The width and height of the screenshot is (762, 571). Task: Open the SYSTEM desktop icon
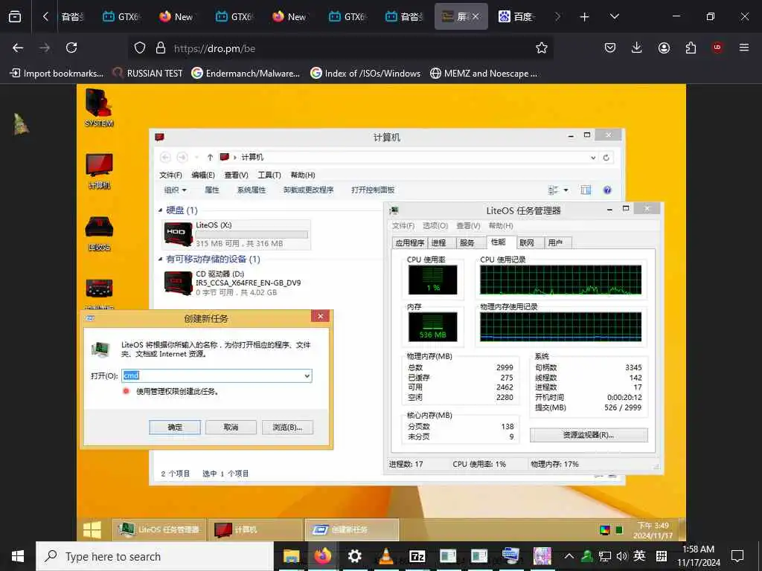pos(99,108)
